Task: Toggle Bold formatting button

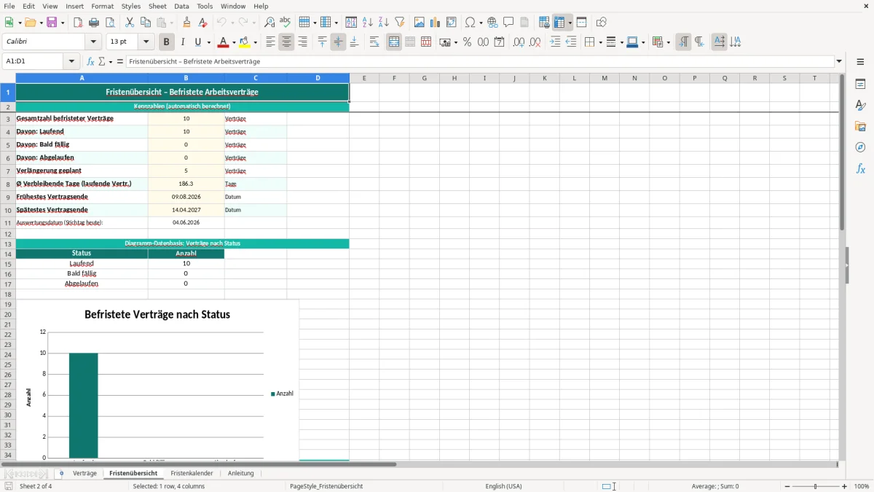Action: coord(166,42)
